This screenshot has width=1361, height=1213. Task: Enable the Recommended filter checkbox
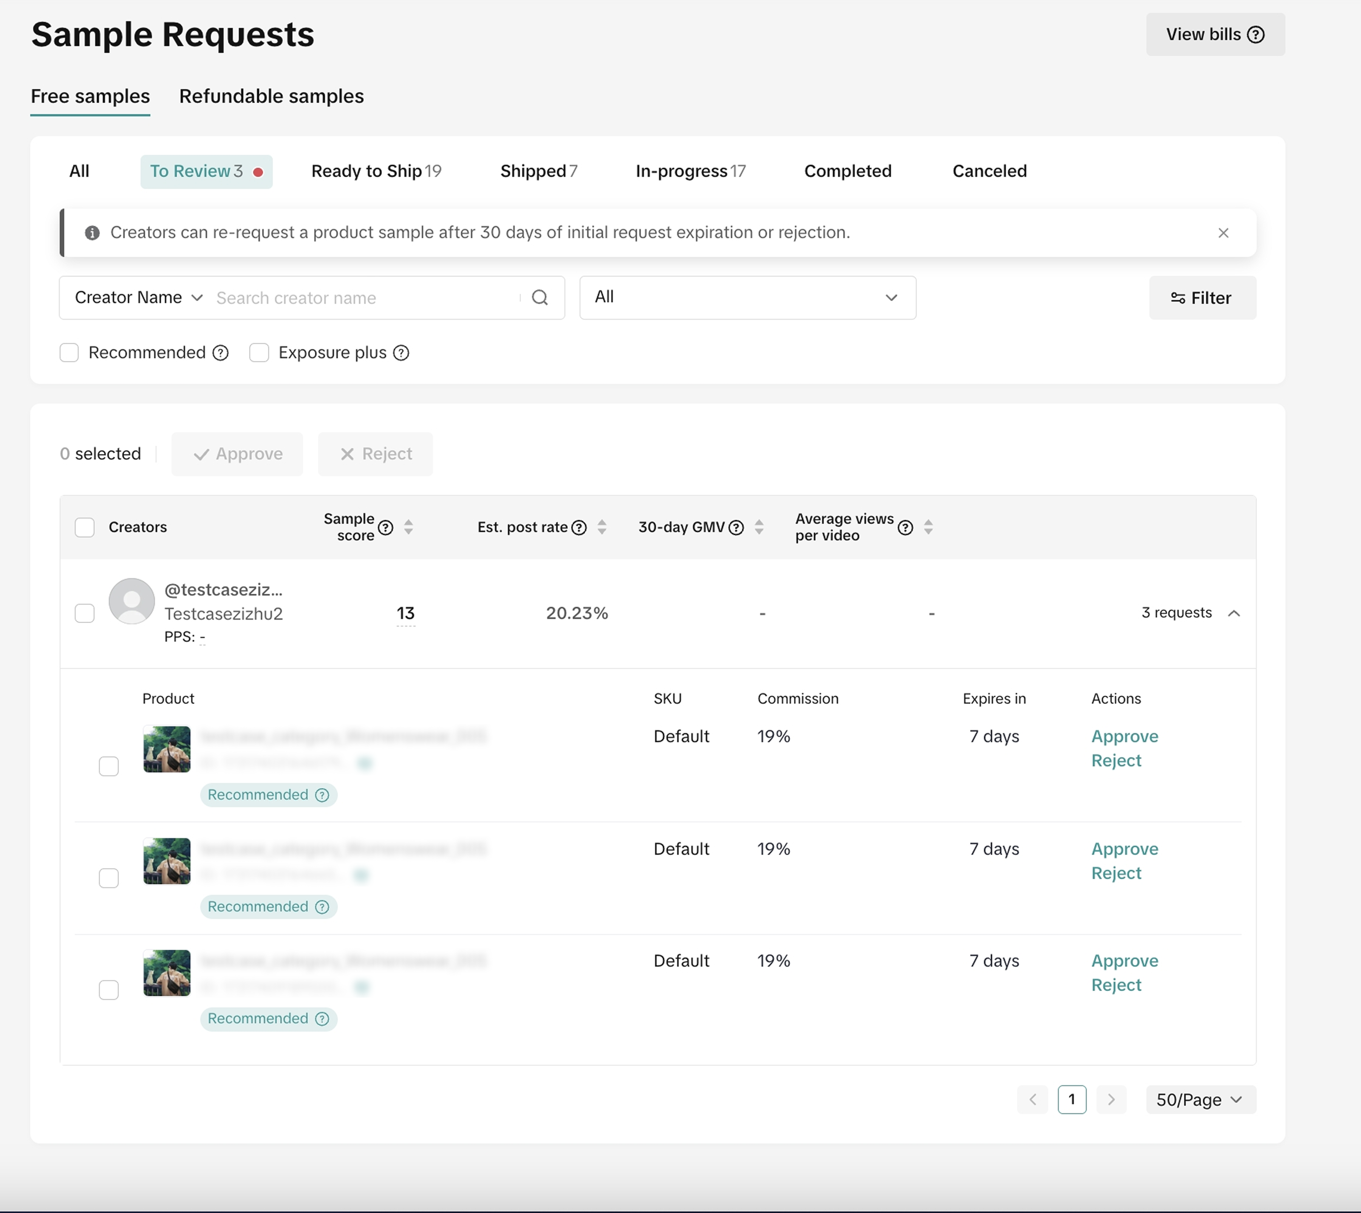point(69,353)
